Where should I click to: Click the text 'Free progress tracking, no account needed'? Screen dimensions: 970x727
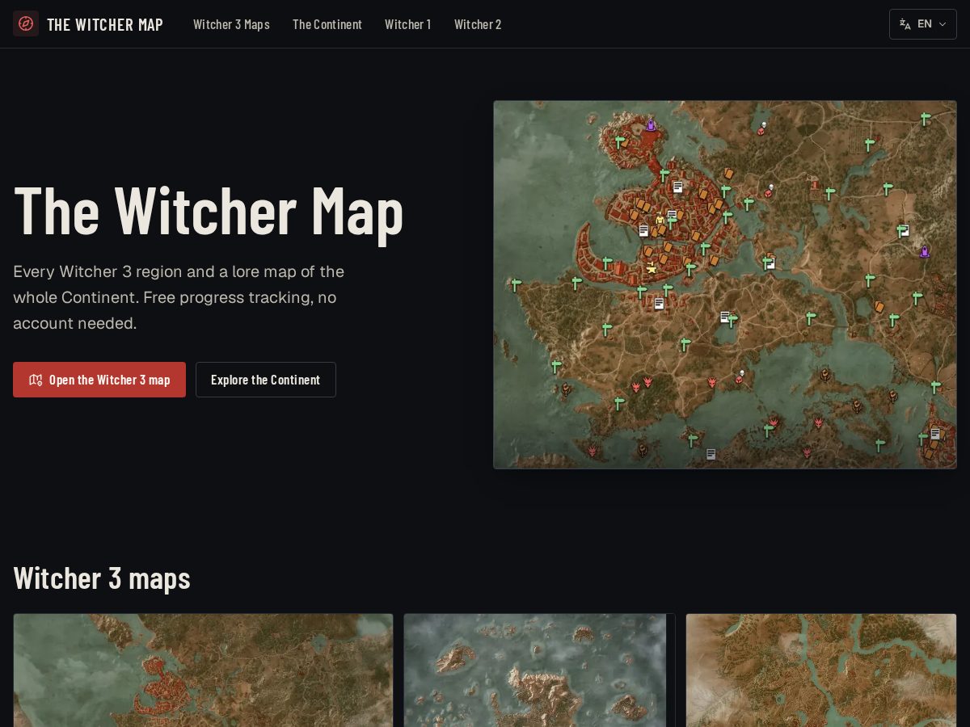click(x=175, y=310)
